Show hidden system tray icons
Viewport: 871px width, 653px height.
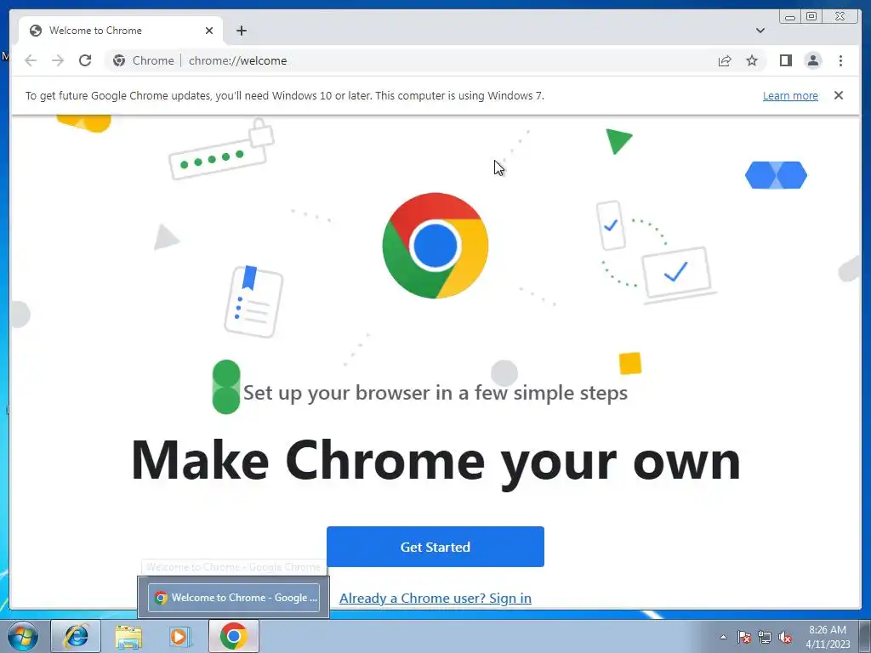click(x=723, y=637)
